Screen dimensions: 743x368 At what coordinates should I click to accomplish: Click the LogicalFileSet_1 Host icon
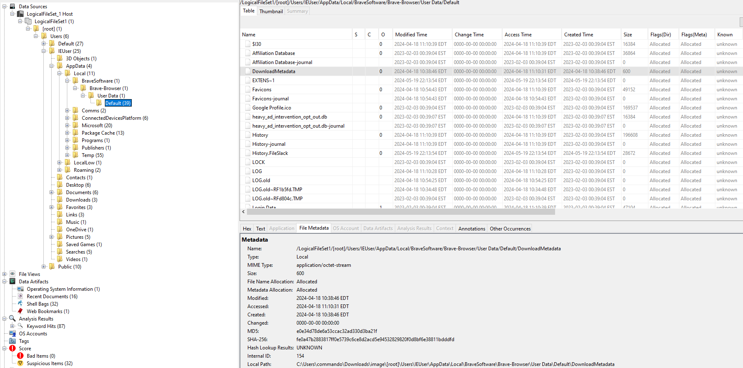20,14
